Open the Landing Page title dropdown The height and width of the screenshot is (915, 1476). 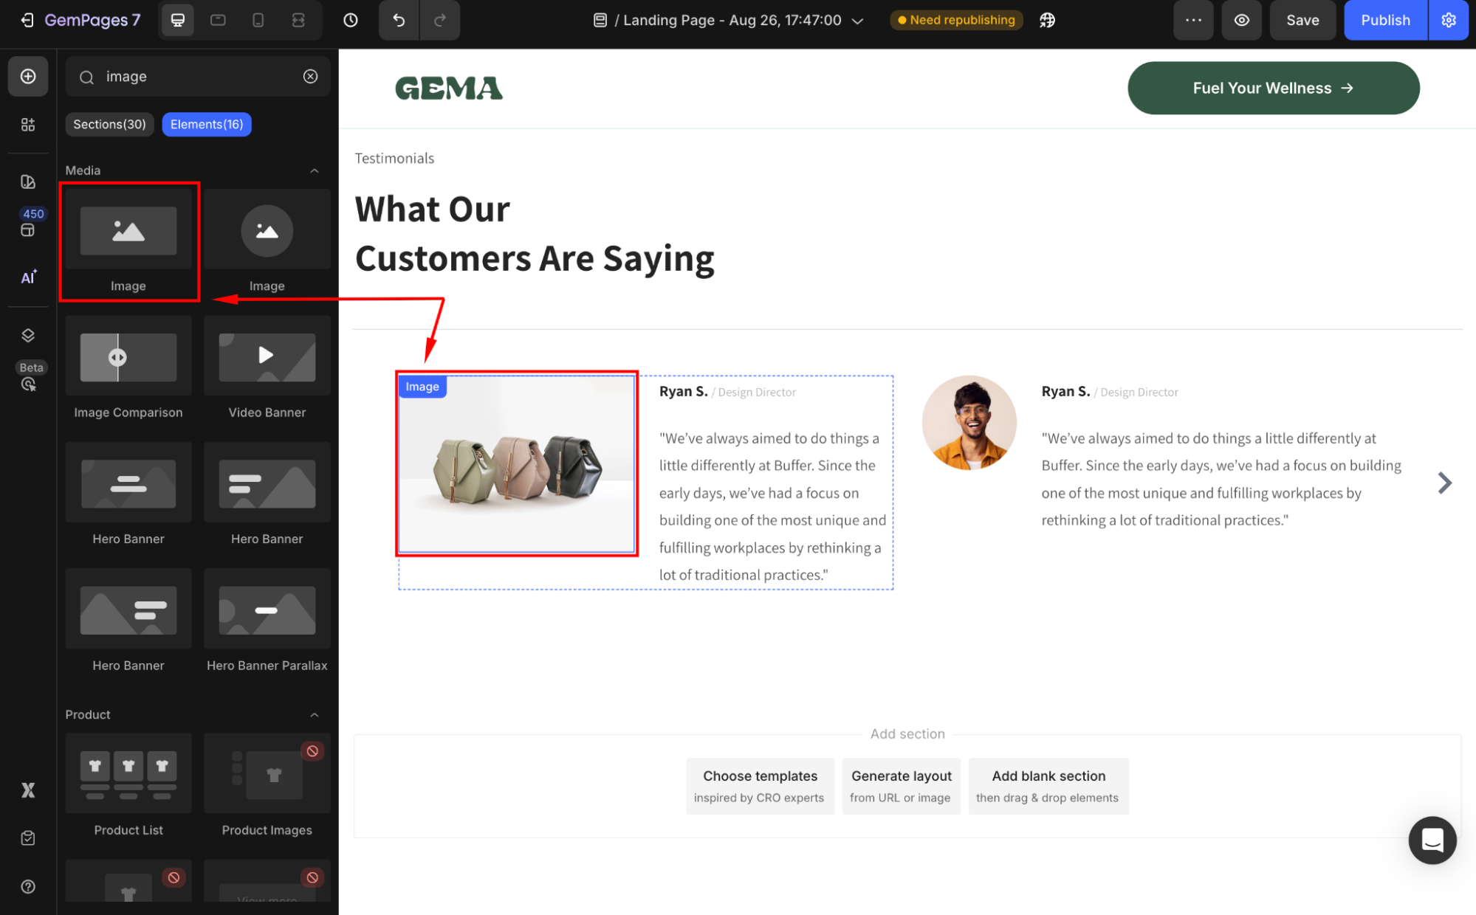[857, 21]
